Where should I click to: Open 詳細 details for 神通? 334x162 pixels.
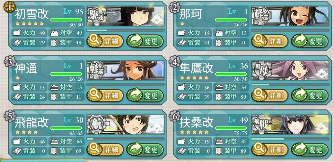point(105,95)
